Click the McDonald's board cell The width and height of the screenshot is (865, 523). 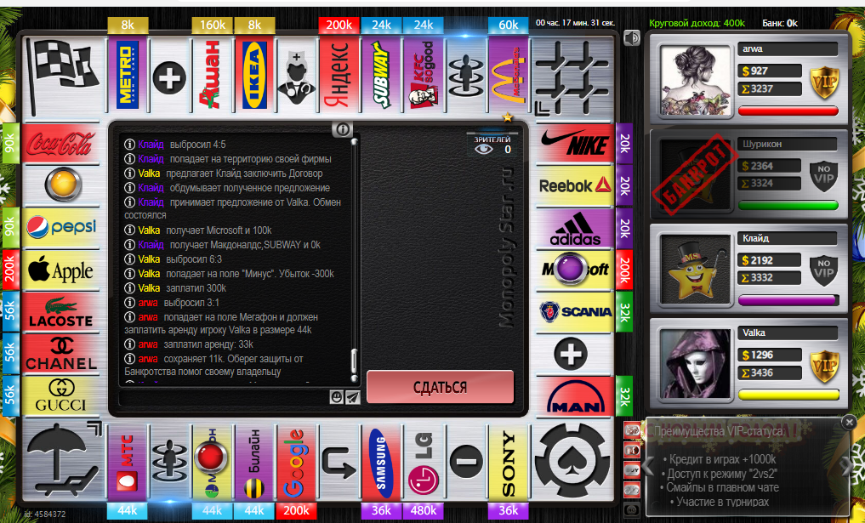(508, 76)
